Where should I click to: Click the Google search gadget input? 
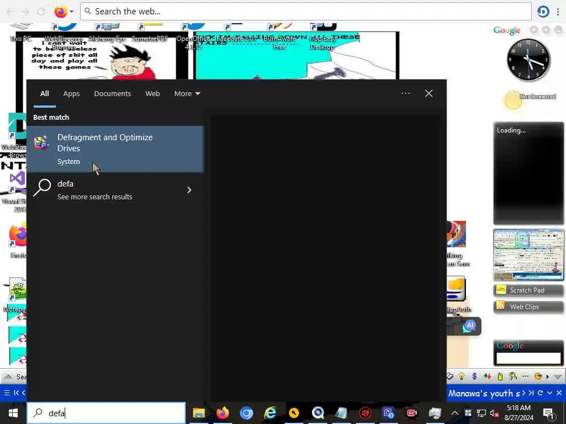point(528,358)
